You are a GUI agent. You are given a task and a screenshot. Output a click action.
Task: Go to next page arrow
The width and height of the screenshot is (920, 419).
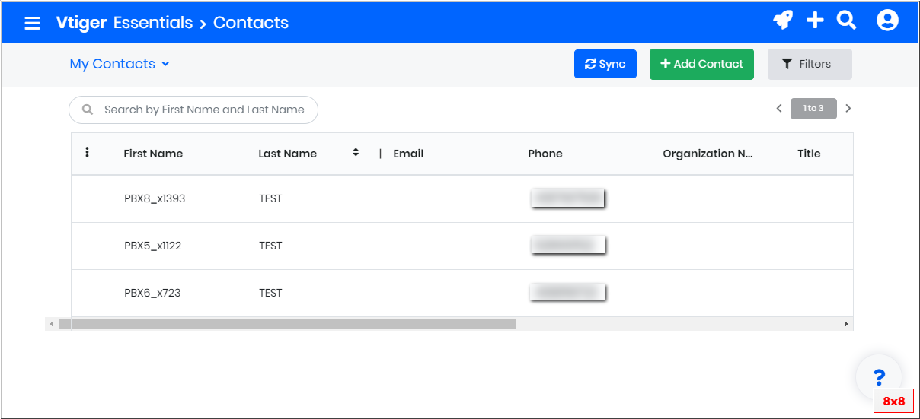848,109
